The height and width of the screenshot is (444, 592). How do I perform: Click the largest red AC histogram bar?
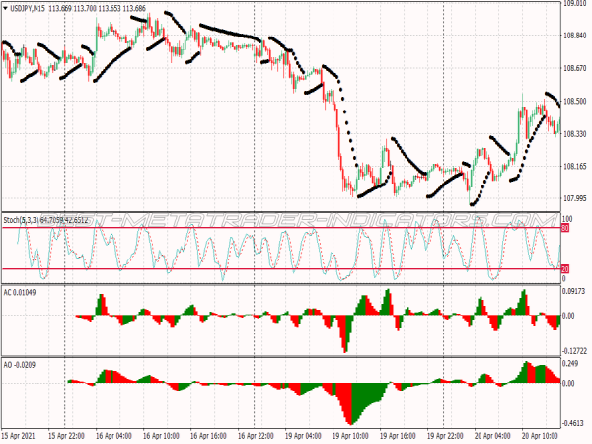point(345,333)
